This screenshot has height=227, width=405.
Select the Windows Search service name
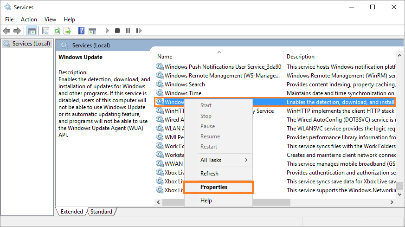(x=185, y=84)
